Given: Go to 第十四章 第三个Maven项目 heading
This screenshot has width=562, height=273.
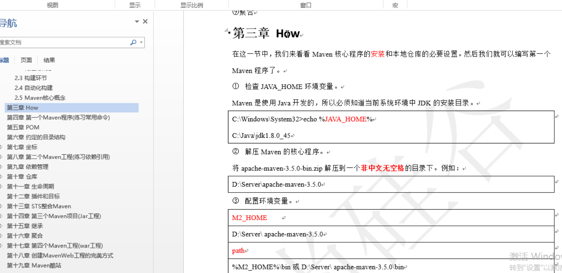Looking at the screenshot, I should click(54, 216).
